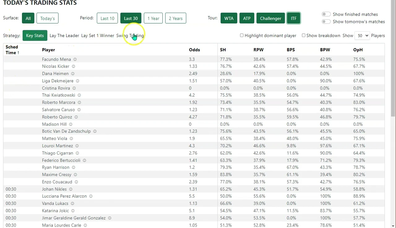Sort by BPW column header
Viewport: 396px width, 228px height.
pos(325,50)
